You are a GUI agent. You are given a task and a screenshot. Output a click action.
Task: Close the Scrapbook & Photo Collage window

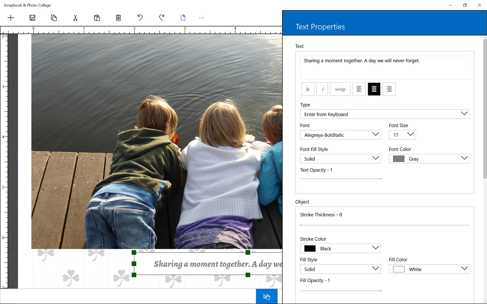tap(479, 5)
